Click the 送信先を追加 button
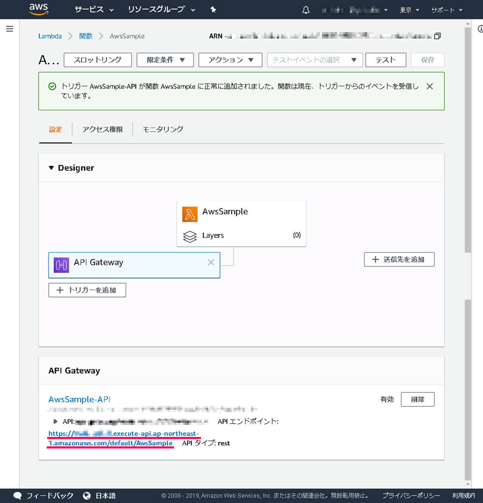The height and width of the screenshot is (503, 483). coord(399,260)
